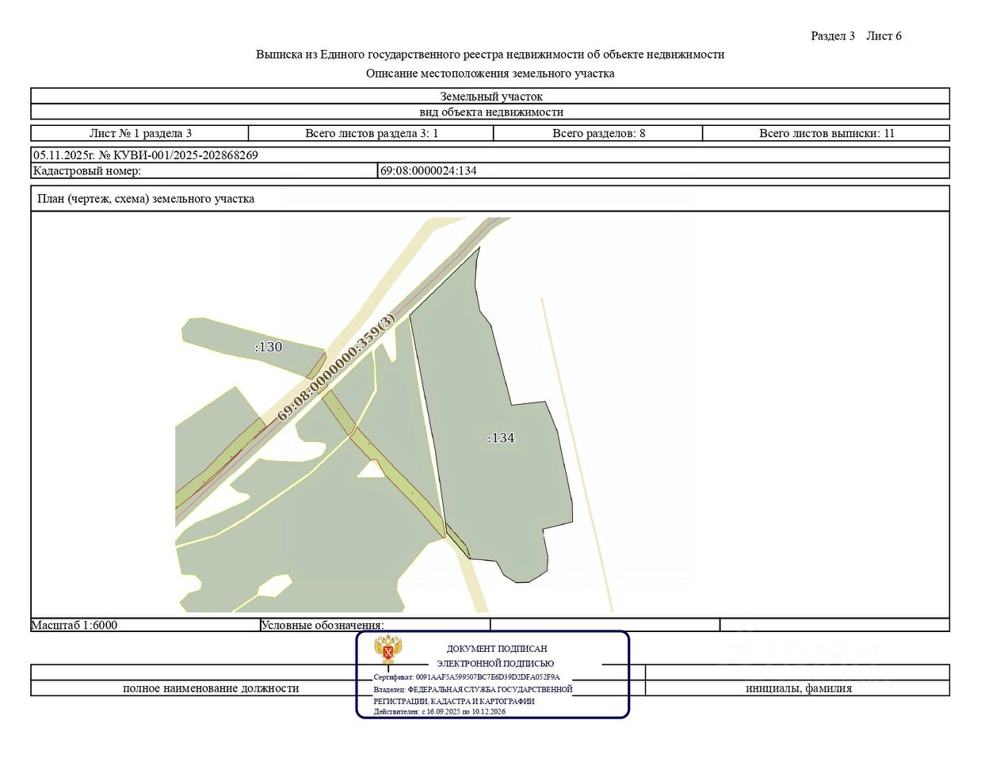Screen dimensions: 981x758
Task: Click the 'инициалы, фамилия' cell
Action: coord(798,688)
